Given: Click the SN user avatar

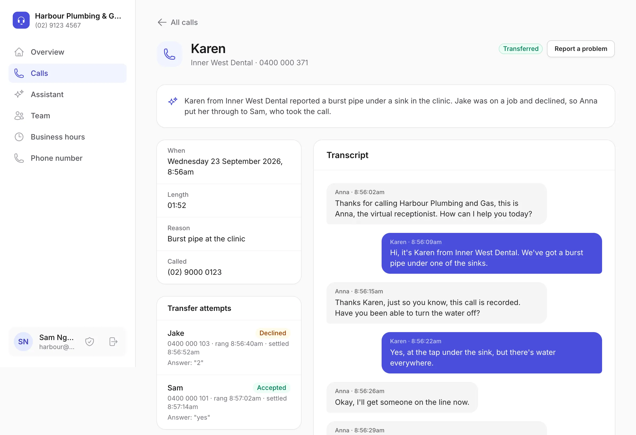Looking at the screenshot, I should click(x=23, y=342).
